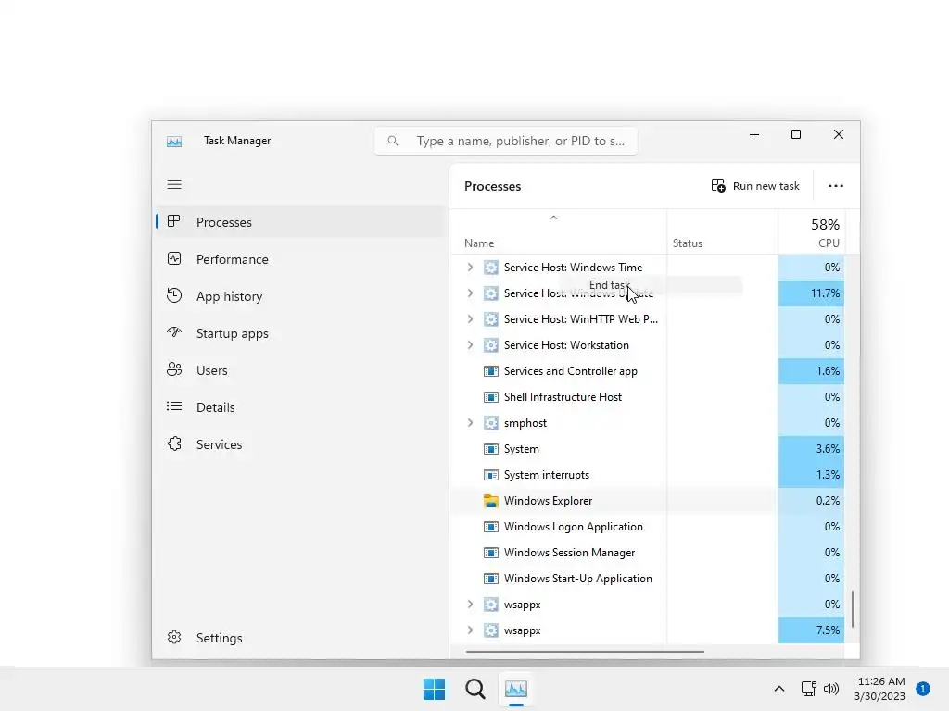The width and height of the screenshot is (949, 711).
Task: Click Task Manager taskbar icon
Action: [516, 689]
